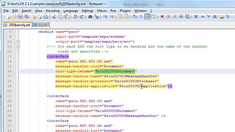Open the View menu
This screenshot has width=235, height=132.
coord(39,11)
